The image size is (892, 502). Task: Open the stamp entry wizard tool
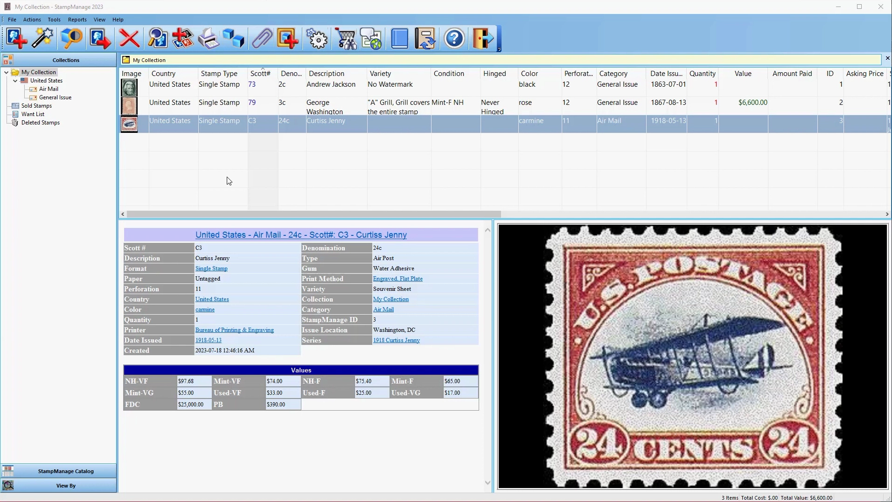(x=42, y=38)
